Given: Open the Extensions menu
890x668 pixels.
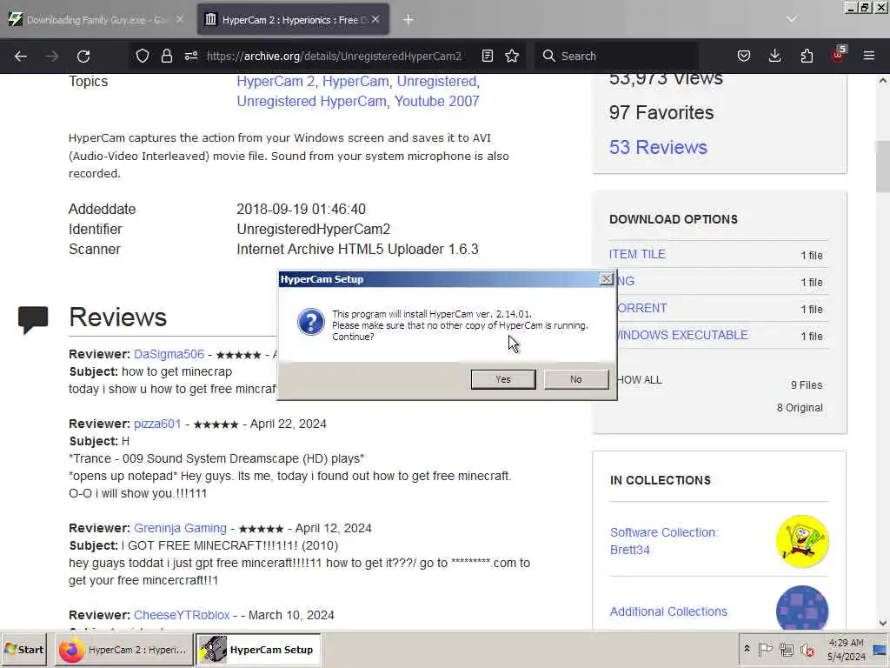Looking at the screenshot, I should click(807, 56).
